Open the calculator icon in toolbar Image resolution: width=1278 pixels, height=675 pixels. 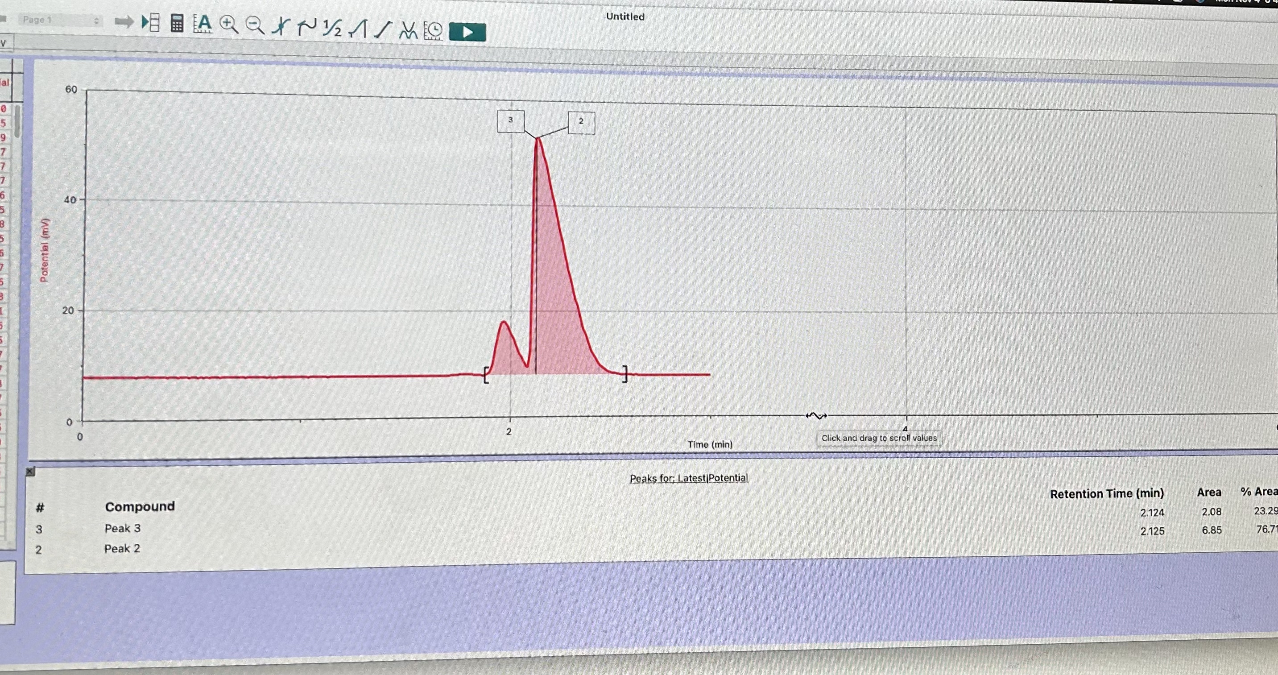pos(177,23)
